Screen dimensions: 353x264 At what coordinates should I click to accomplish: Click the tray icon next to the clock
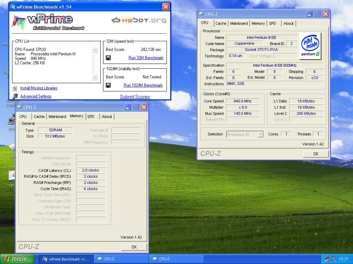(x=333, y=259)
